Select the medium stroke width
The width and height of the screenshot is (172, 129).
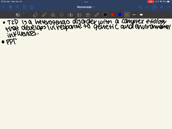[x=134, y=15]
